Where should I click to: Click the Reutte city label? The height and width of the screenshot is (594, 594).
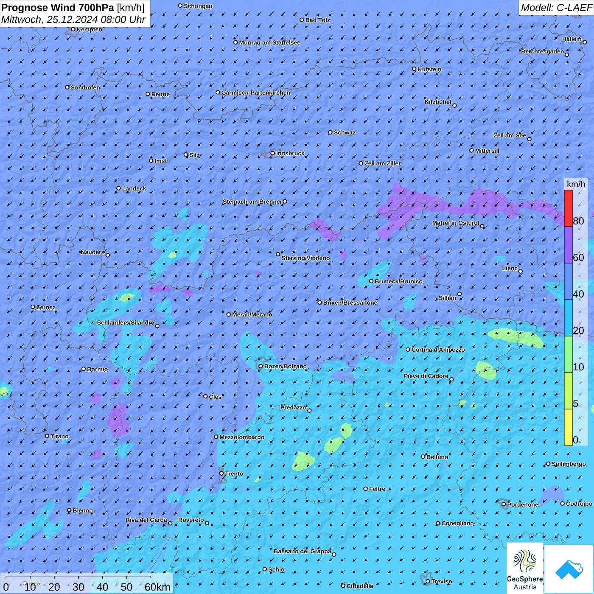(x=160, y=94)
